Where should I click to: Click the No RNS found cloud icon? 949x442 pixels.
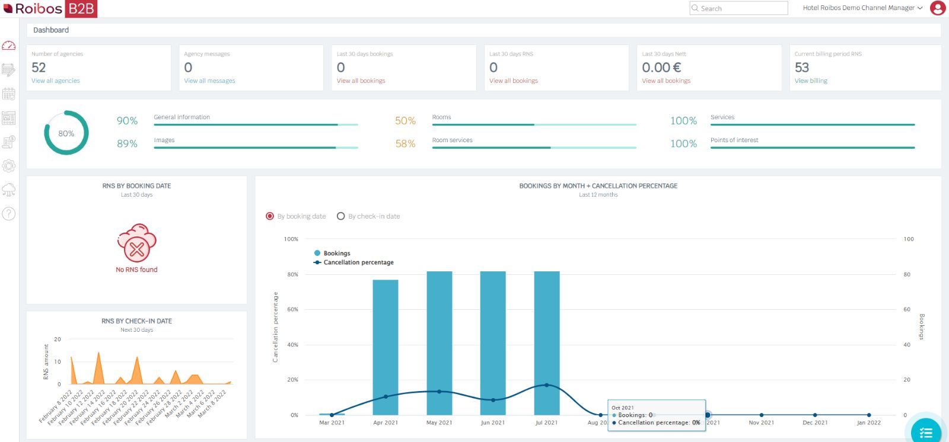pos(136,243)
